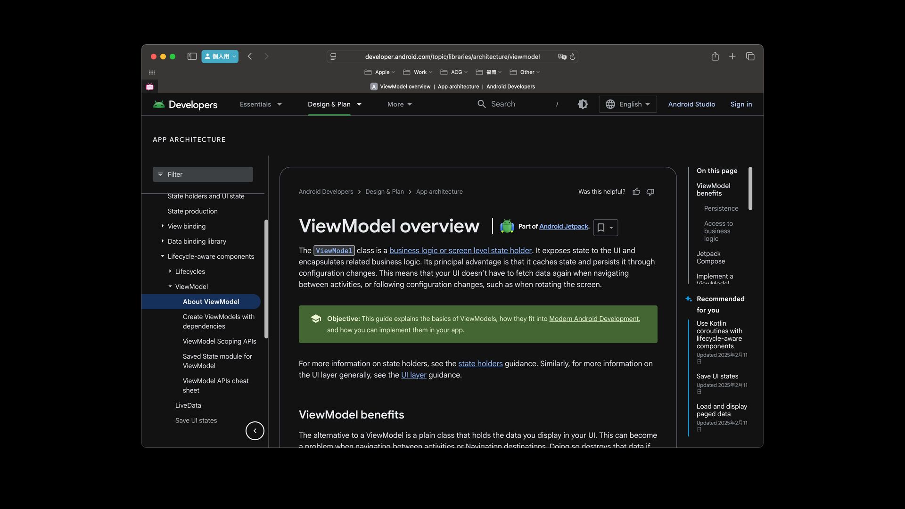Open a new tab with plus icon
The image size is (905, 509).
click(732, 56)
